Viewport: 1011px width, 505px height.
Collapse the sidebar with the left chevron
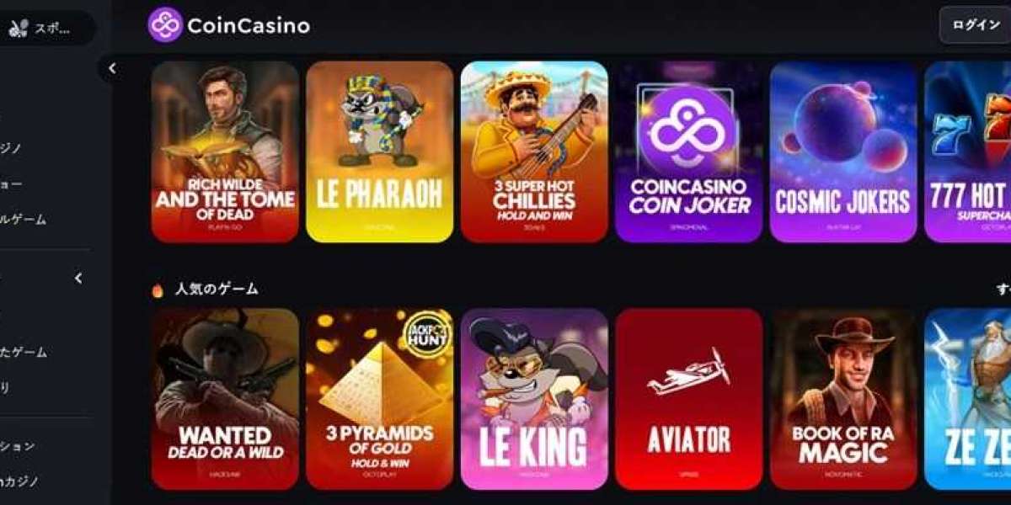coord(112,69)
